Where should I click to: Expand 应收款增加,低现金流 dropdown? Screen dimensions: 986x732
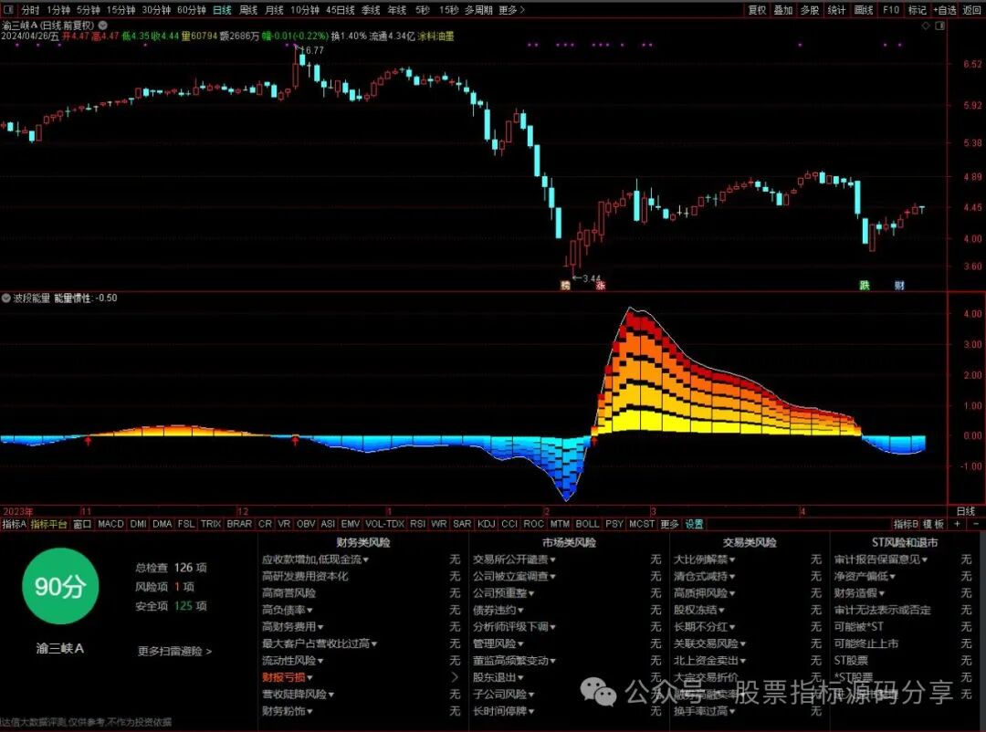315,559
